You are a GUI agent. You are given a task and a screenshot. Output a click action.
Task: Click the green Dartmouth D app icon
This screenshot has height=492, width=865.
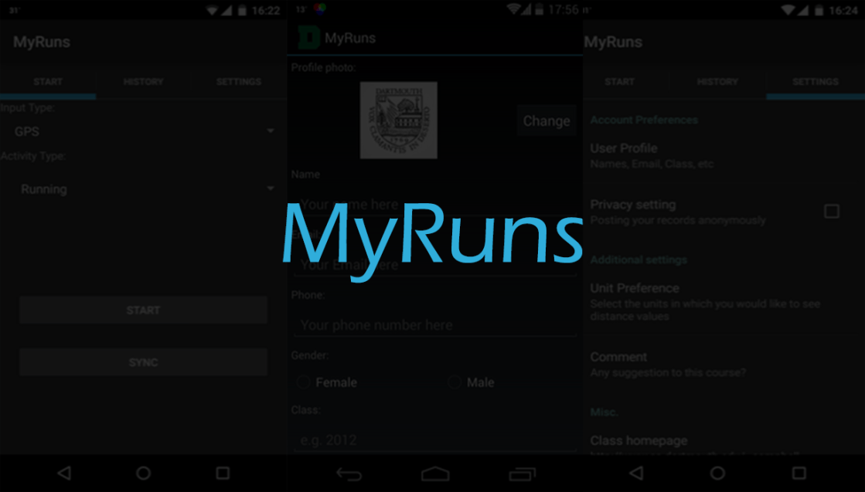308,38
